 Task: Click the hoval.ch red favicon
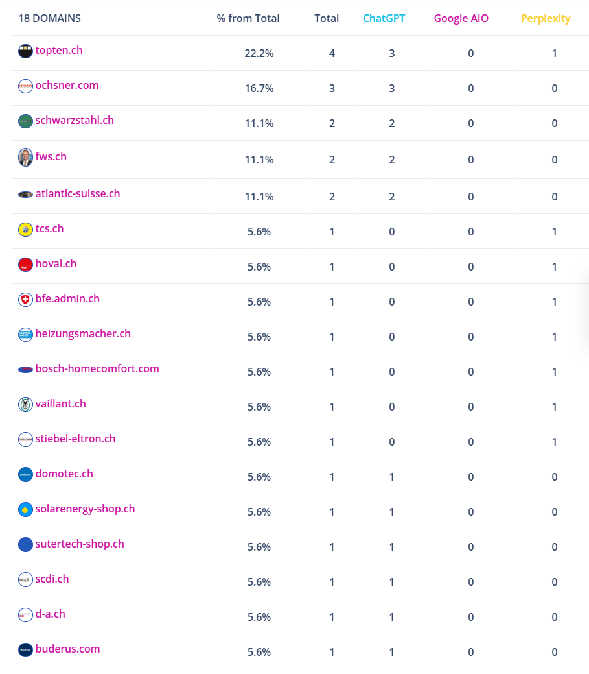click(x=25, y=265)
